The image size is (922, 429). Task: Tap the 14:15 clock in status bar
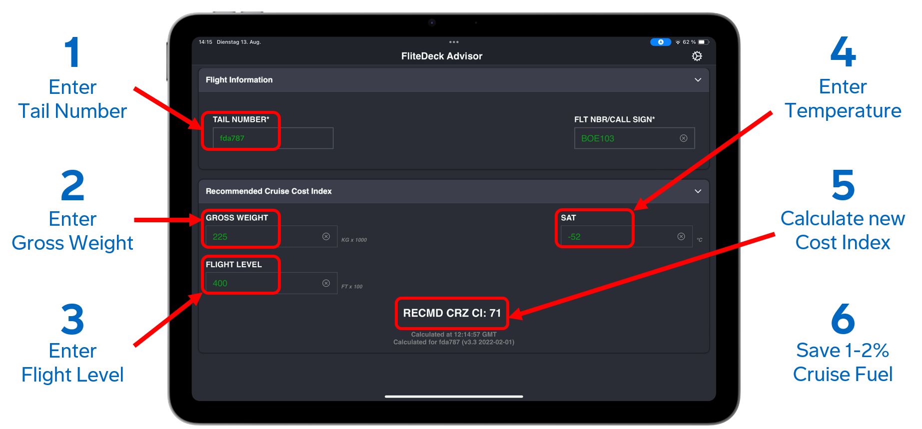(x=205, y=42)
